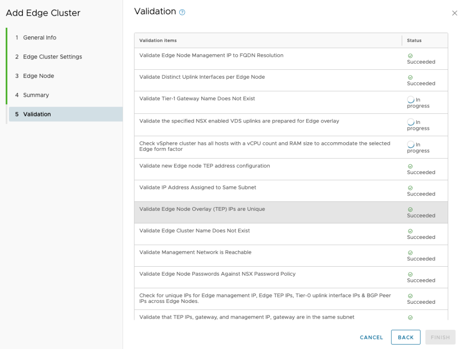Viewport: 458px width, 349px height.
Task: Click success icon for Edge Cluster Name Does Not Exist
Action: click(x=410, y=231)
